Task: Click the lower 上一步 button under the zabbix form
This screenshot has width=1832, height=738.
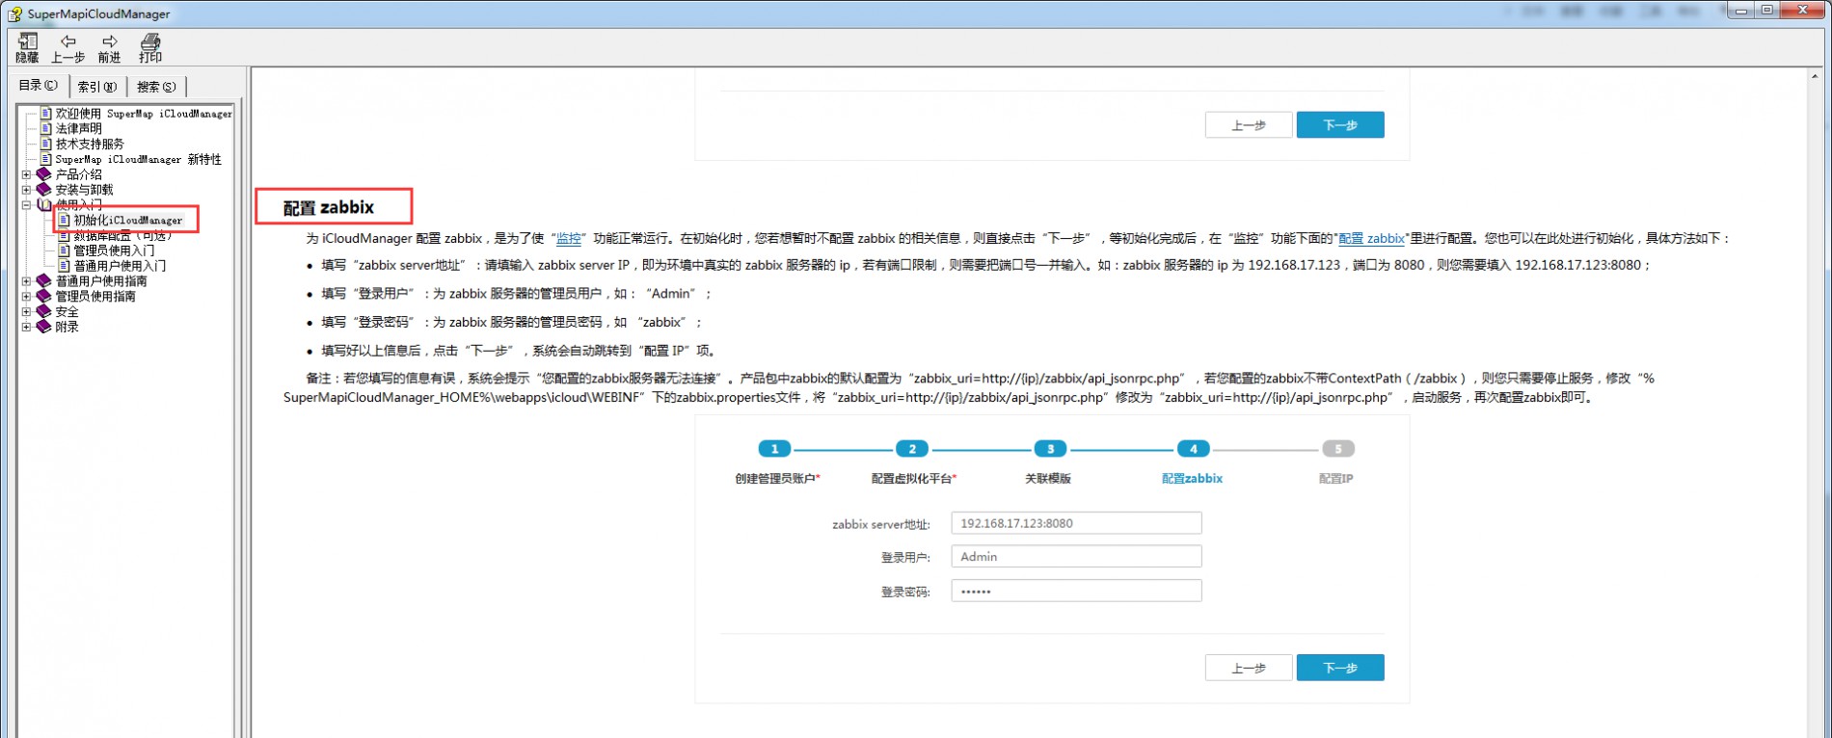Action: tap(1249, 668)
